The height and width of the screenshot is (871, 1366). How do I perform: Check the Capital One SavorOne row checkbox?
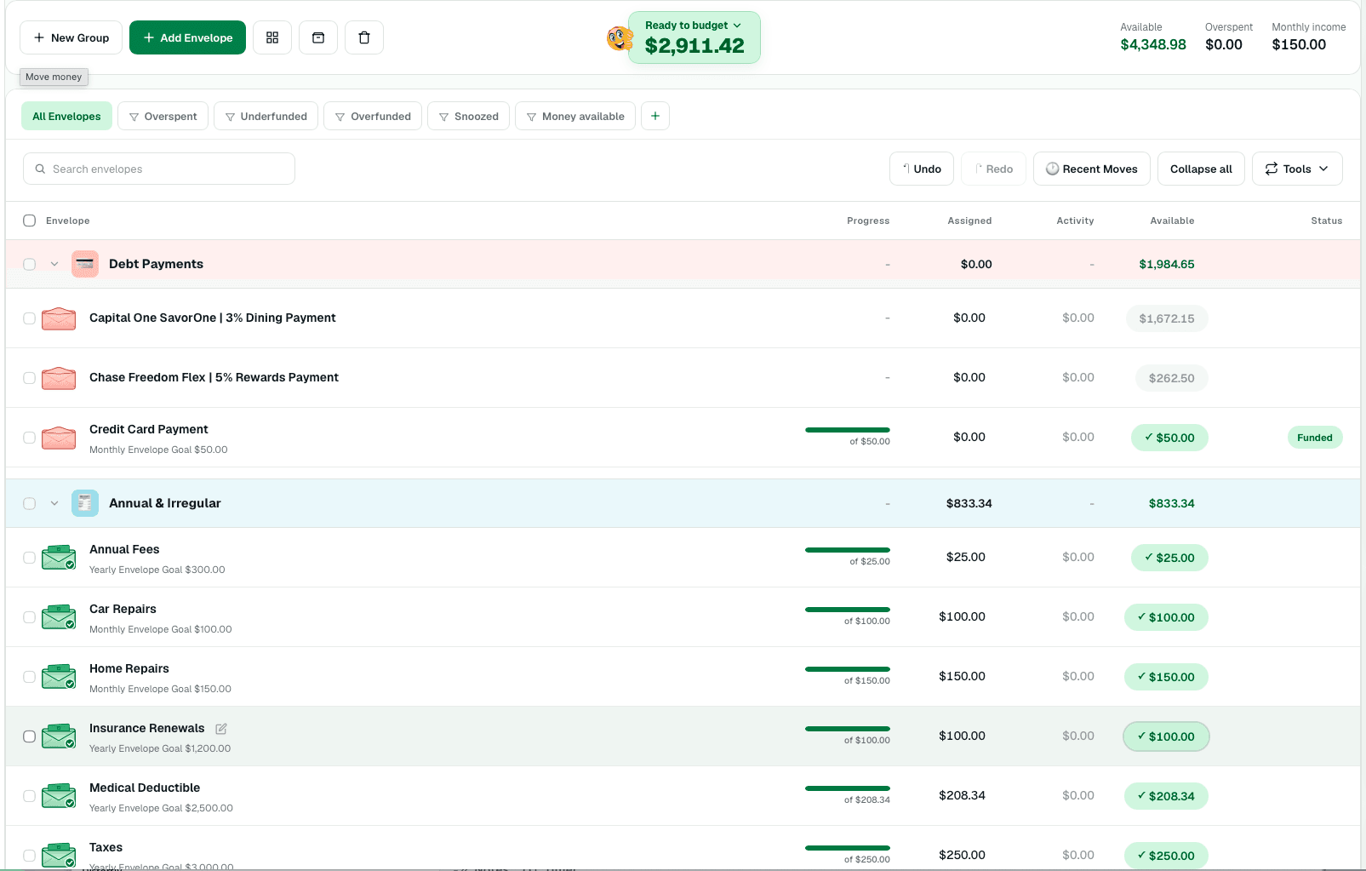[x=29, y=318]
